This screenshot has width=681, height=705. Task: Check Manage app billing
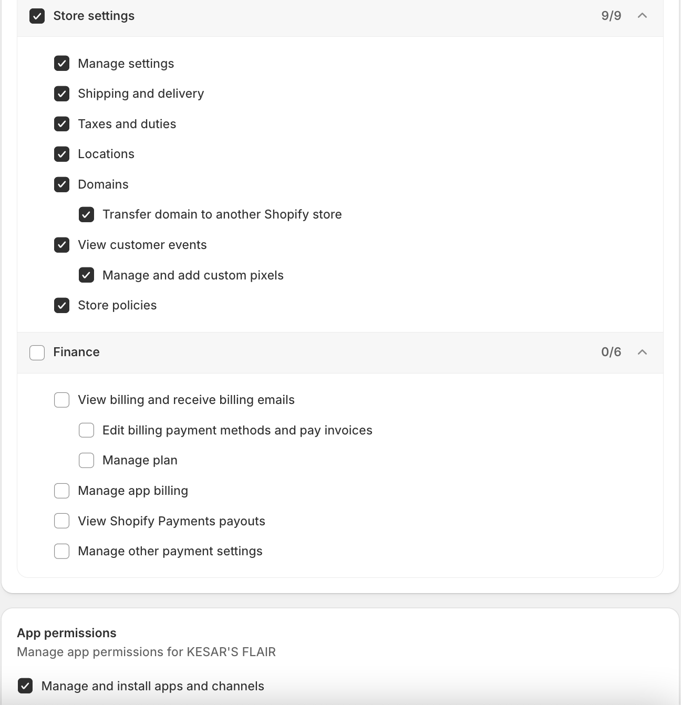(61, 491)
